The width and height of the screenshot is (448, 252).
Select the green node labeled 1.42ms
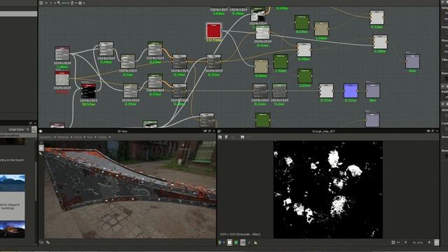tap(281, 62)
